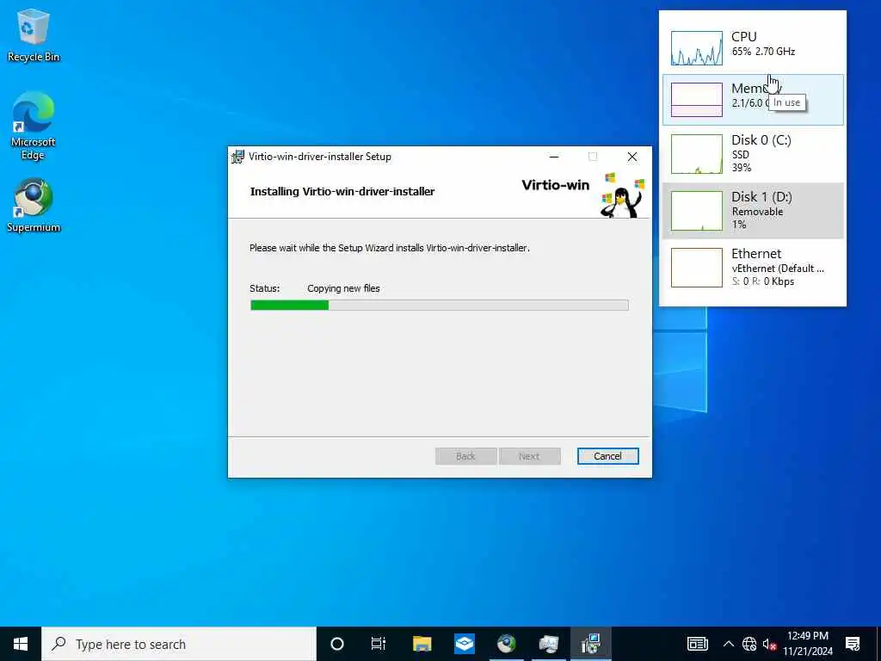This screenshot has width=881, height=661.
Task: Select the CPU graph in performance summary
Action: click(x=697, y=48)
